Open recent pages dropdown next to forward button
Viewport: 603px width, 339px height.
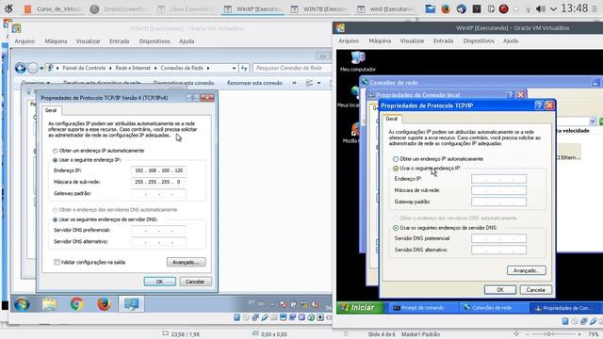click(41, 69)
